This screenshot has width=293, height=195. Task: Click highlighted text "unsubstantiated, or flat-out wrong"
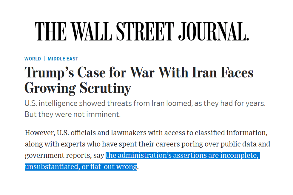[81, 166]
